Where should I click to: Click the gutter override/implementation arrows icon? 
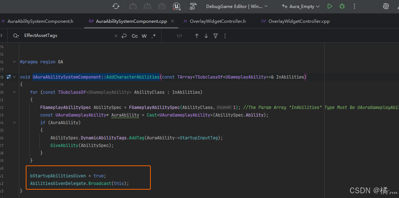pyautogui.click(x=9, y=77)
